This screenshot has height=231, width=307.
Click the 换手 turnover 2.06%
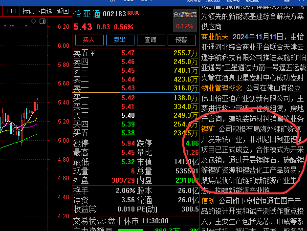[126, 190]
